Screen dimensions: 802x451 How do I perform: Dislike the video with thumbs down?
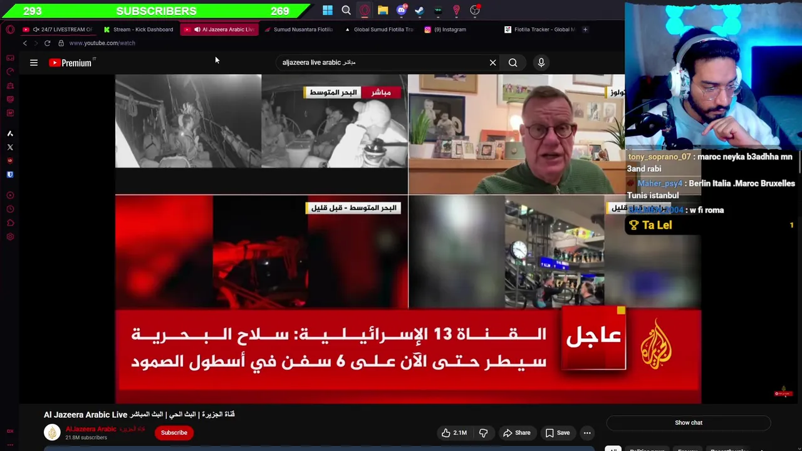pyautogui.click(x=483, y=433)
